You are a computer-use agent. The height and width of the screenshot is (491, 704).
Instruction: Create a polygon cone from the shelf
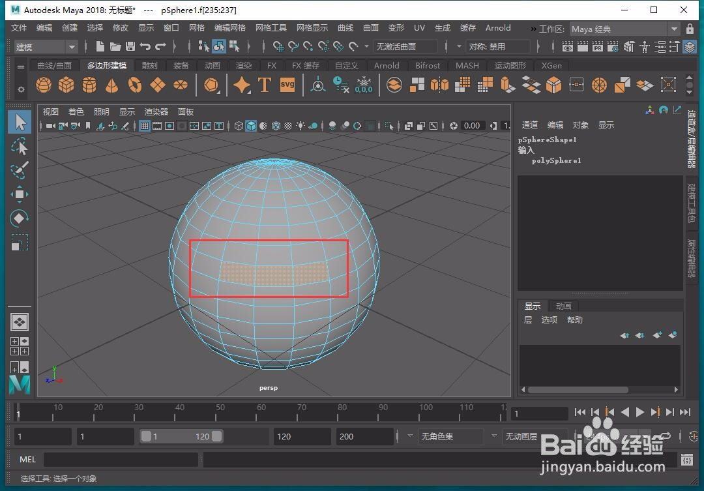[112, 85]
